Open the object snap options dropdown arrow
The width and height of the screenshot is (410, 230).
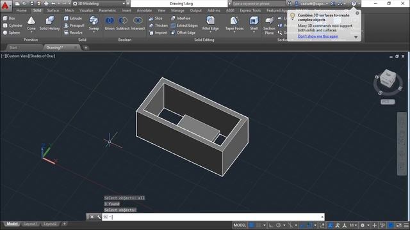[315, 225]
